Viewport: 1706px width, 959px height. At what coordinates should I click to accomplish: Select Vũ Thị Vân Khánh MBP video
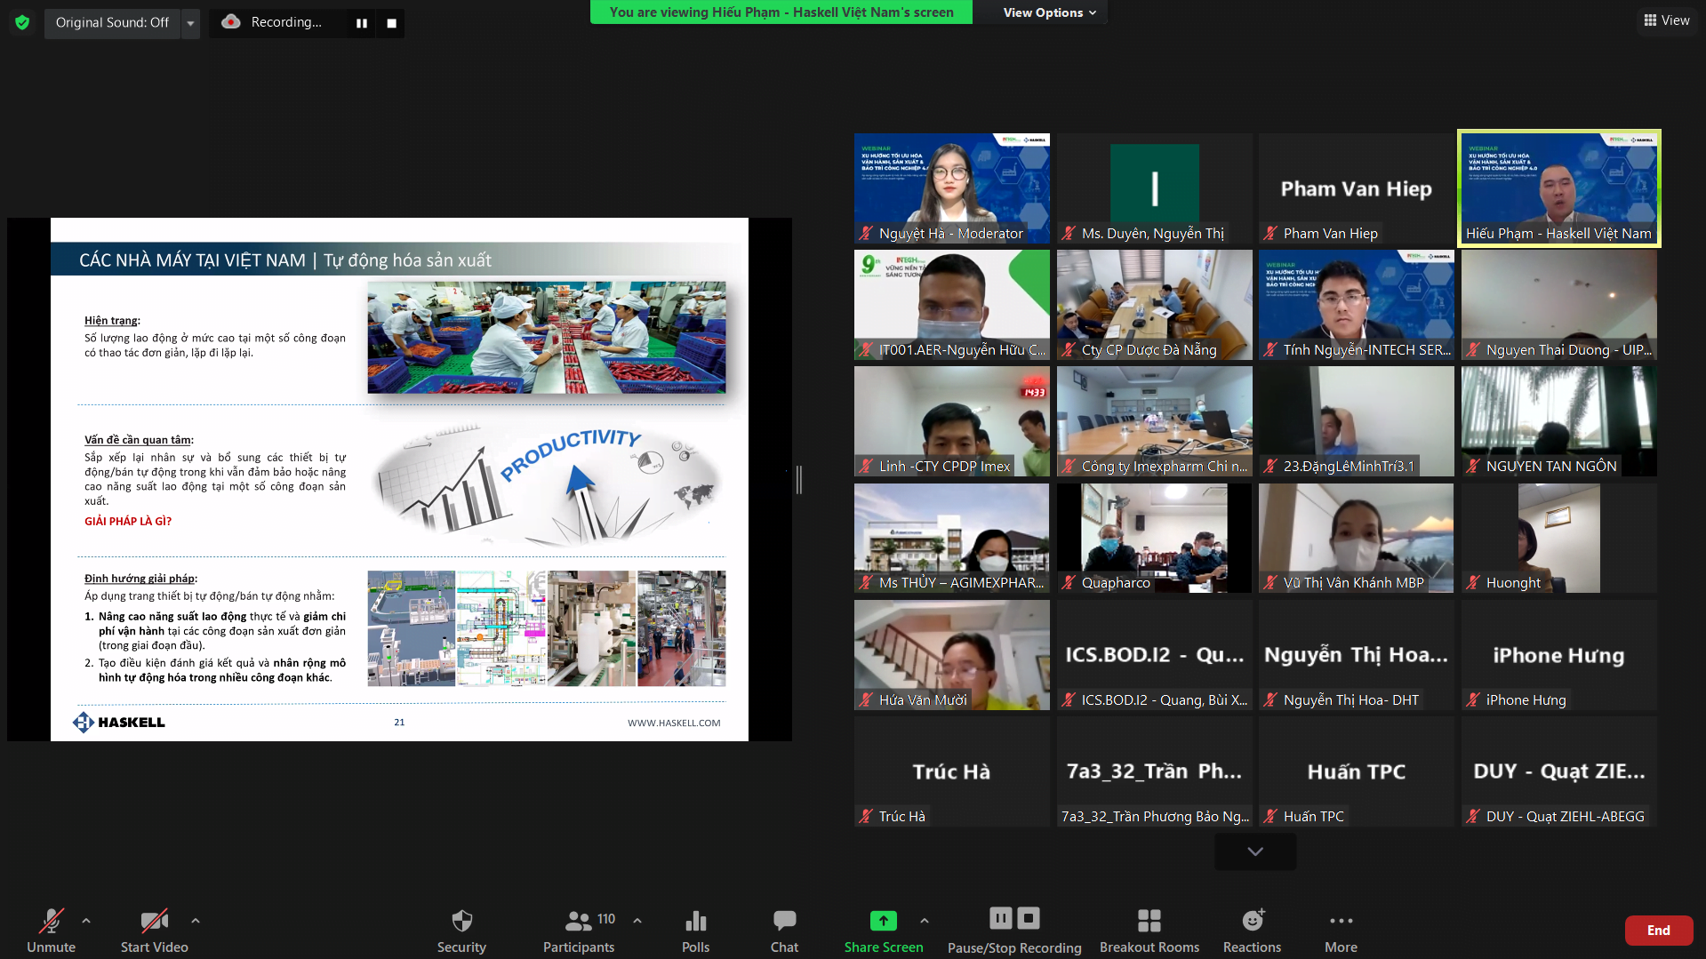(x=1357, y=538)
